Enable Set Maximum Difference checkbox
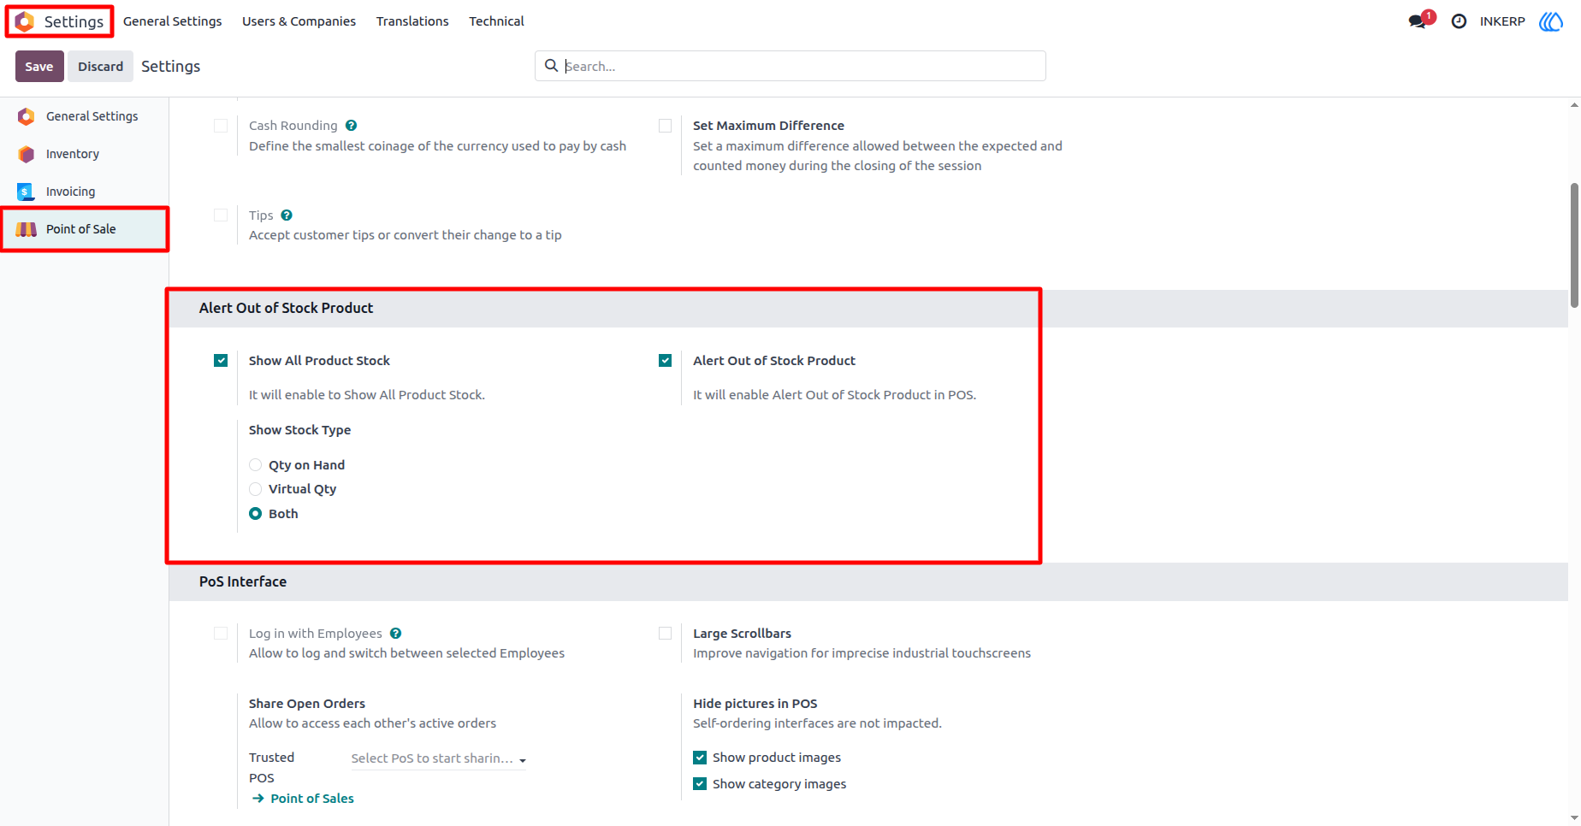Image resolution: width=1581 pixels, height=826 pixels. click(x=665, y=126)
